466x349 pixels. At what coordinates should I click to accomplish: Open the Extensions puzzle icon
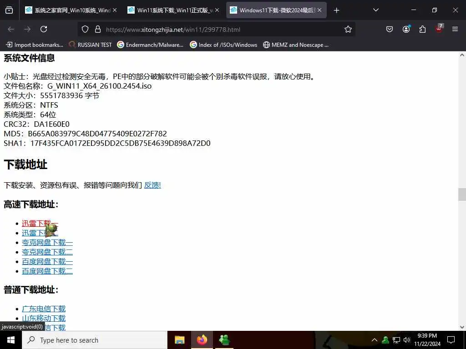tap(422, 29)
